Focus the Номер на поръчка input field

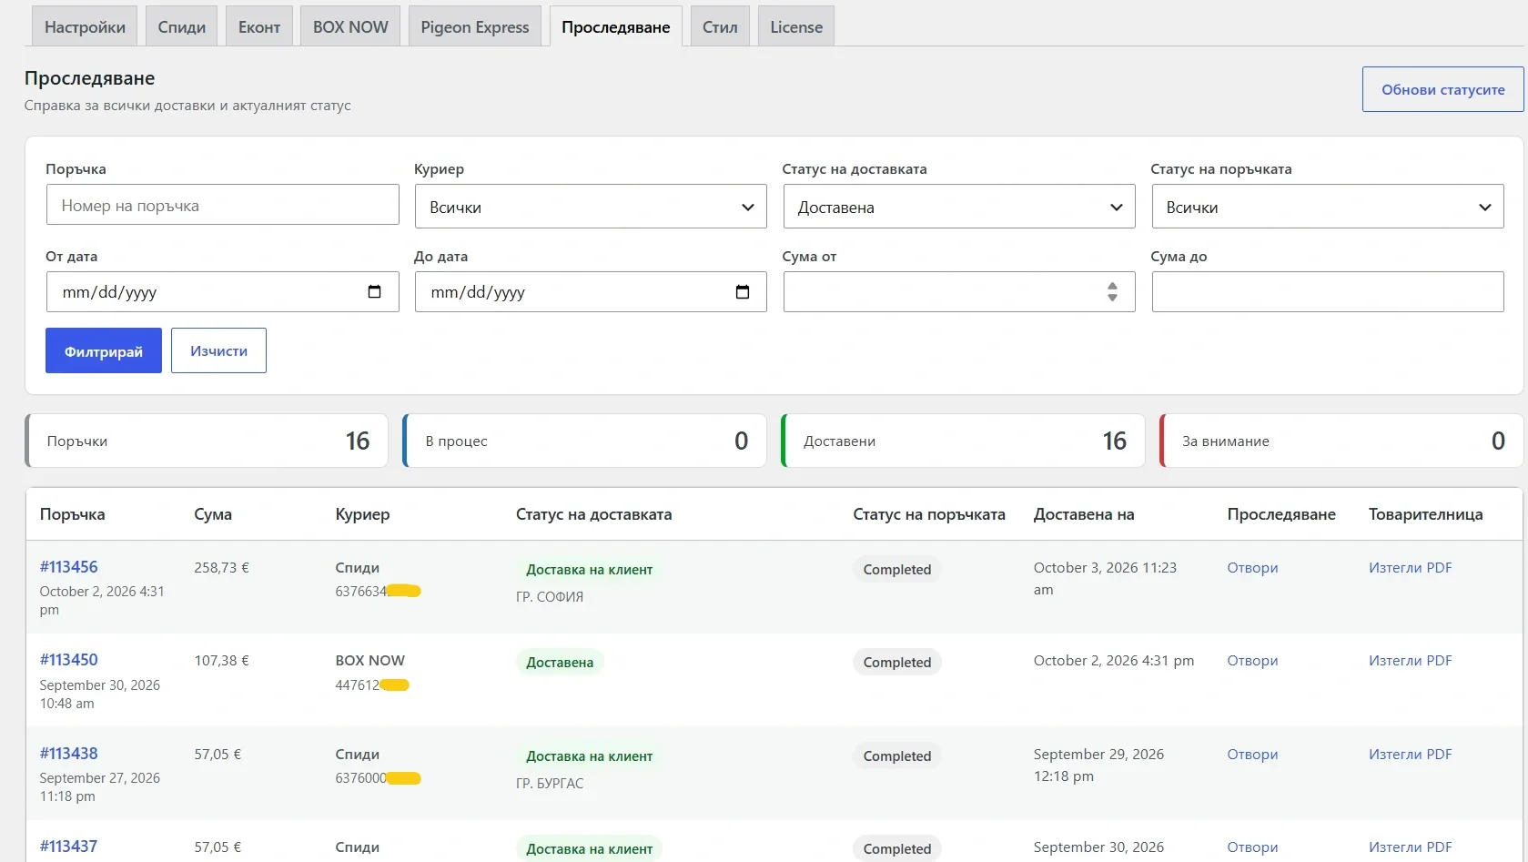[223, 205]
